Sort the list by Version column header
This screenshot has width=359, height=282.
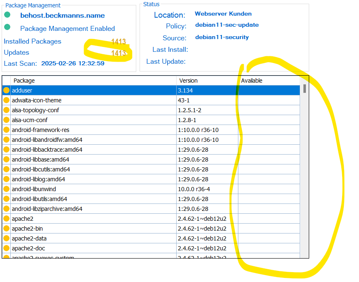click(188, 81)
